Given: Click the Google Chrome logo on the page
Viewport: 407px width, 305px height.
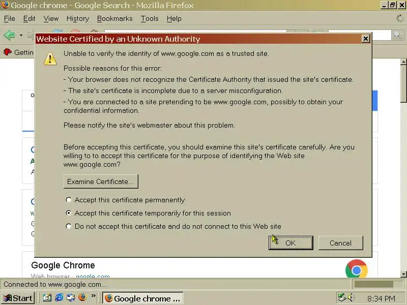Looking at the screenshot, I should [x=357, y=269].
